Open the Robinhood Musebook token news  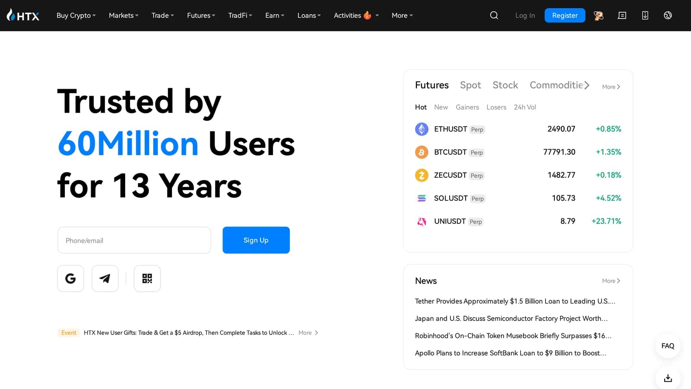tap(513, 336)
